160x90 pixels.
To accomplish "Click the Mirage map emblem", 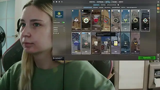I will (x=106, y=20).
